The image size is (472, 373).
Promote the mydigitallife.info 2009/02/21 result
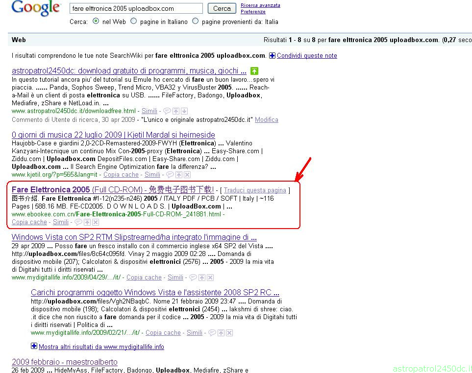tap(221, 333)
